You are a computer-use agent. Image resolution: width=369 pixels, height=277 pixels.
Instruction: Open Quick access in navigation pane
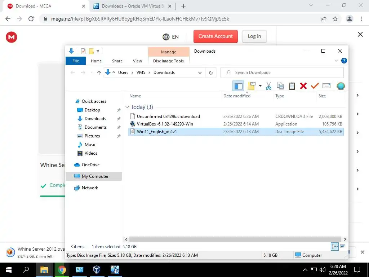tap(94, 101)
